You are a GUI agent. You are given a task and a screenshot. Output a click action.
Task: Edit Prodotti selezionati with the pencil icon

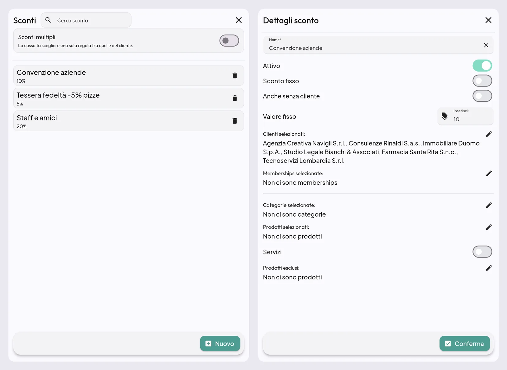(x=489, y=227)
